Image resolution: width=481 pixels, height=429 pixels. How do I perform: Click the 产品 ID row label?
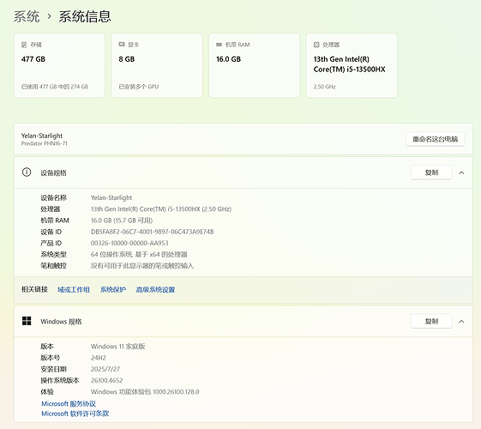(51, 243)
